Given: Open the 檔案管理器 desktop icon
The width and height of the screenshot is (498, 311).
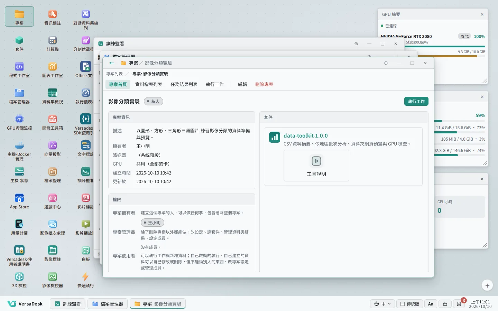Looking at the screenshot, I should pos(19,95).
